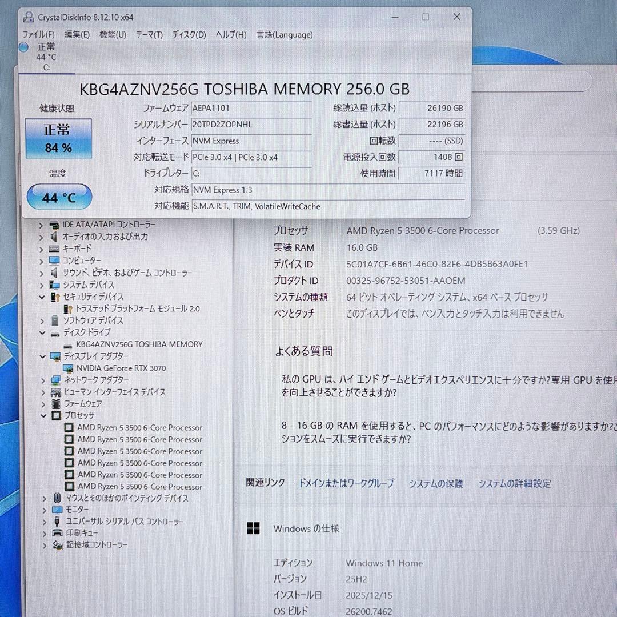Click an AMD Ryzen 5 3500 processor icon

click(x=70, y=428)
